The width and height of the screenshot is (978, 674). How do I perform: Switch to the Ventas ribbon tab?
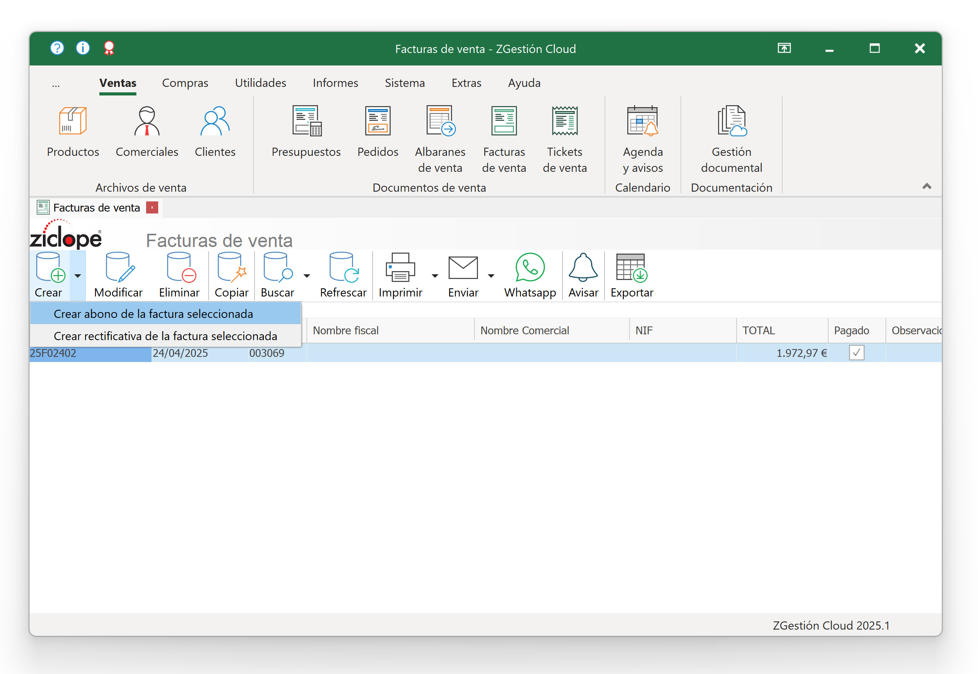click(118, 83)
